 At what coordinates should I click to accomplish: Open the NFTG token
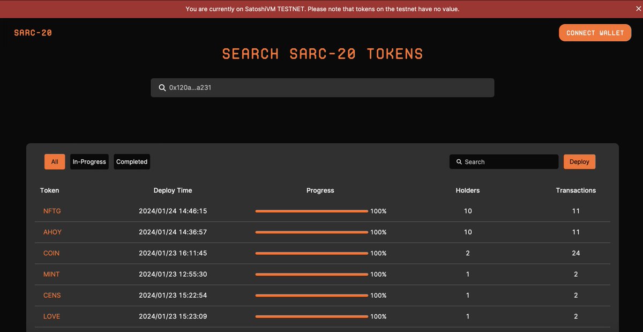[x=52, y=211]
